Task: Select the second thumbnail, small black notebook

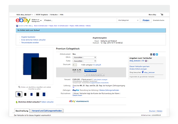Action: (25, 94)
